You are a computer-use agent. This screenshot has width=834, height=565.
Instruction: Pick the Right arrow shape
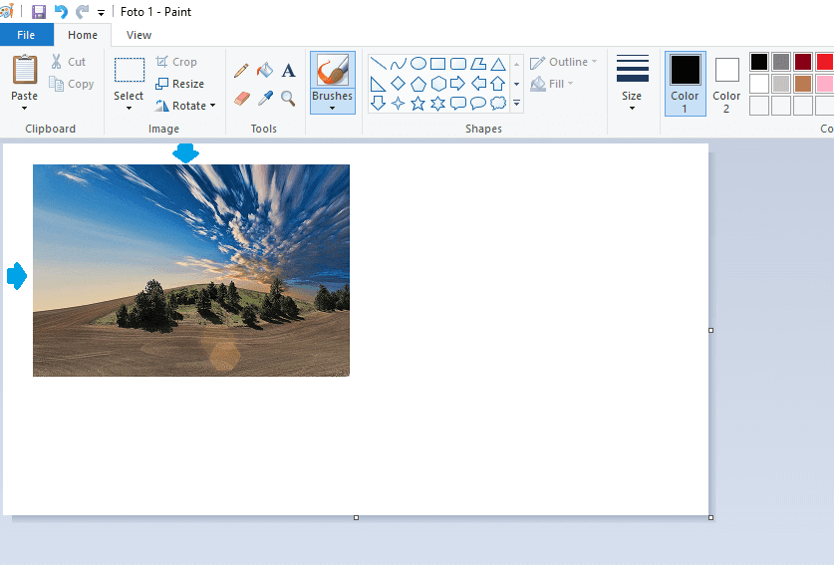(x=458, y=84)
